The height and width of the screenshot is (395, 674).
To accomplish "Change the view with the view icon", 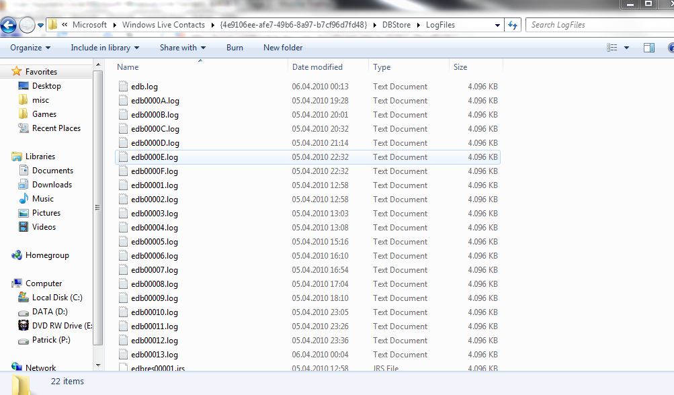I will coord(612,48).
